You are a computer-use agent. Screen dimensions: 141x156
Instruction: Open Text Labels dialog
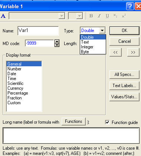click(124, 86)
